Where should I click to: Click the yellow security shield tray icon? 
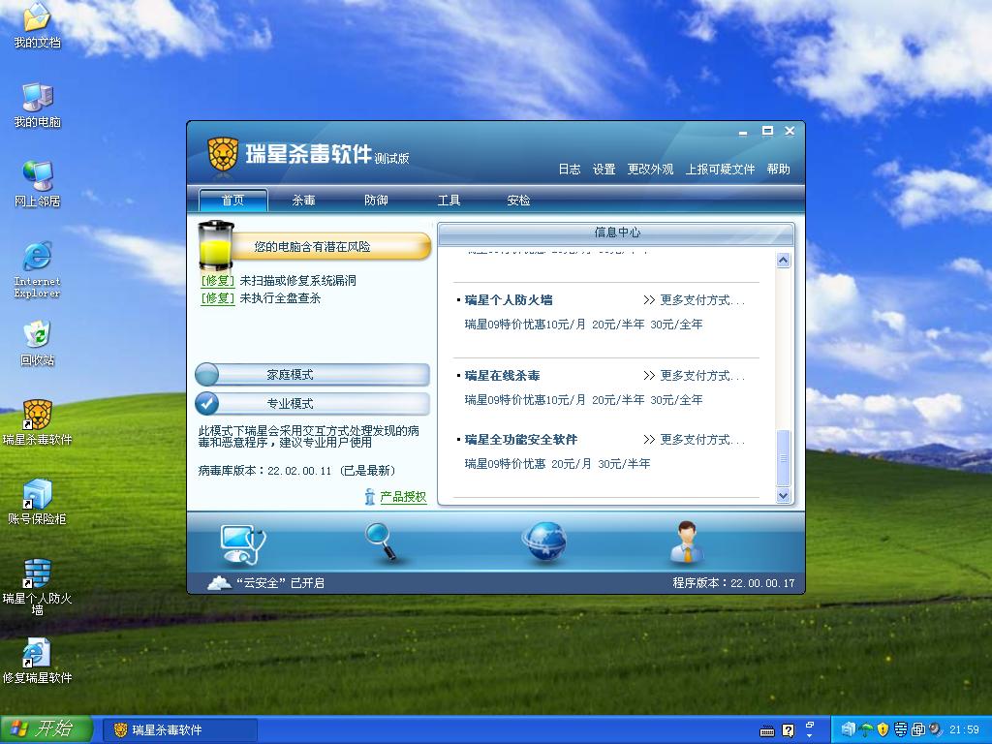click(883, 730)
